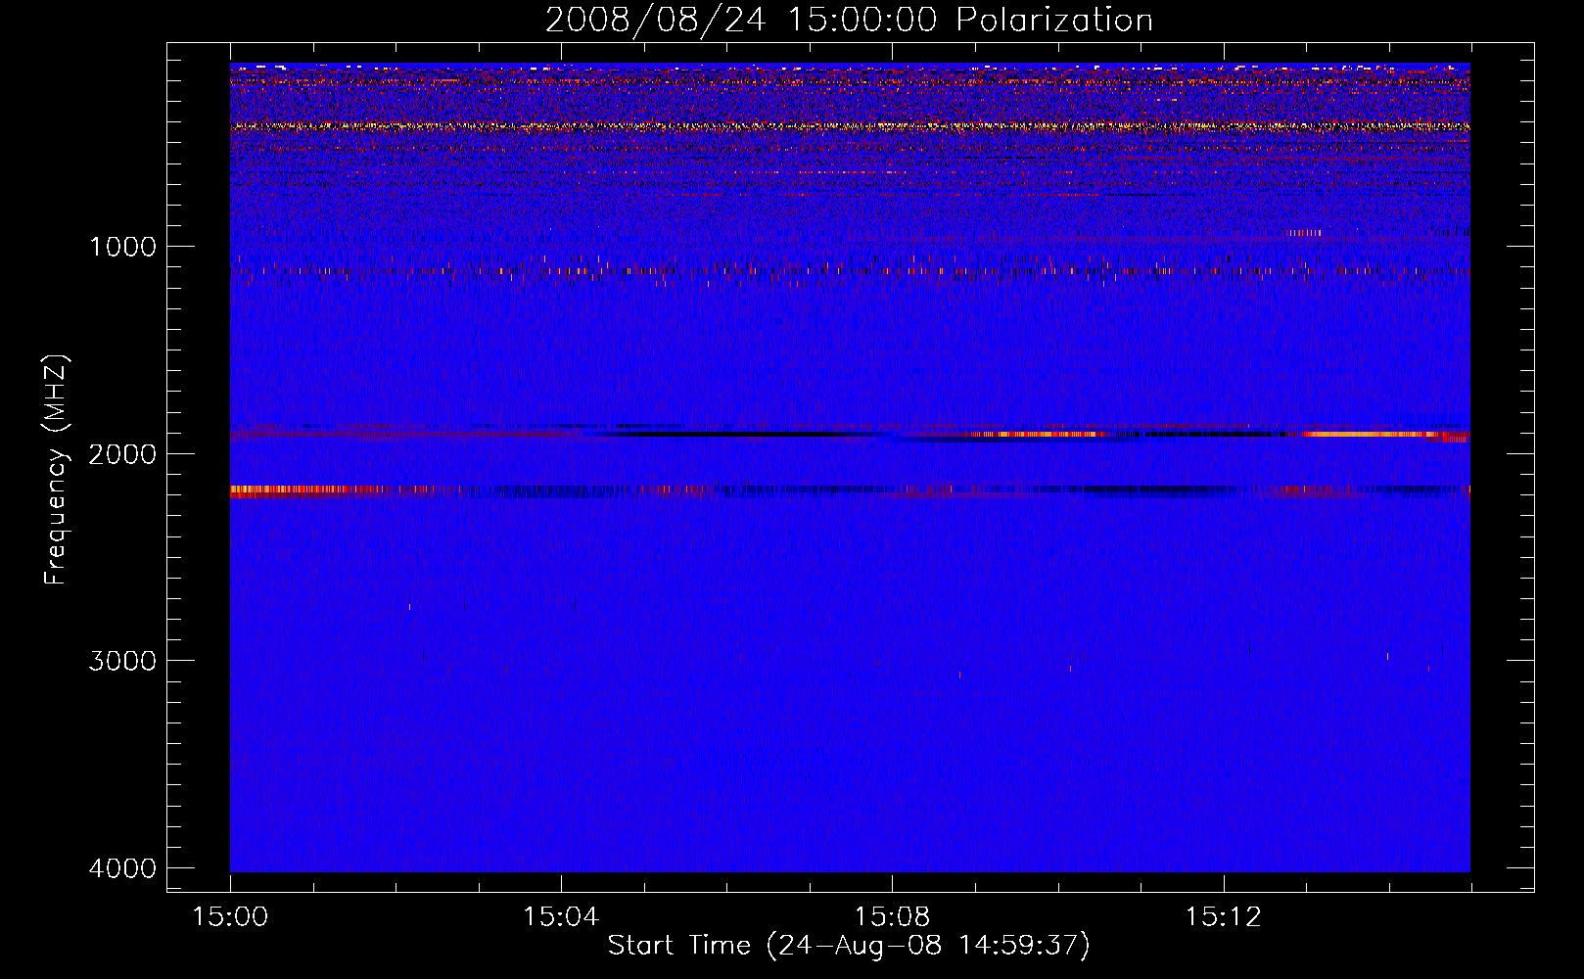
Task: Click the 'Frequency (MHZ)' axis label
Action: click(x=56, y=470)
